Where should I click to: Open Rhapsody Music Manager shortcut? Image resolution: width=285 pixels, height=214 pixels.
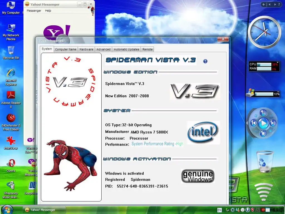[11, 190]
